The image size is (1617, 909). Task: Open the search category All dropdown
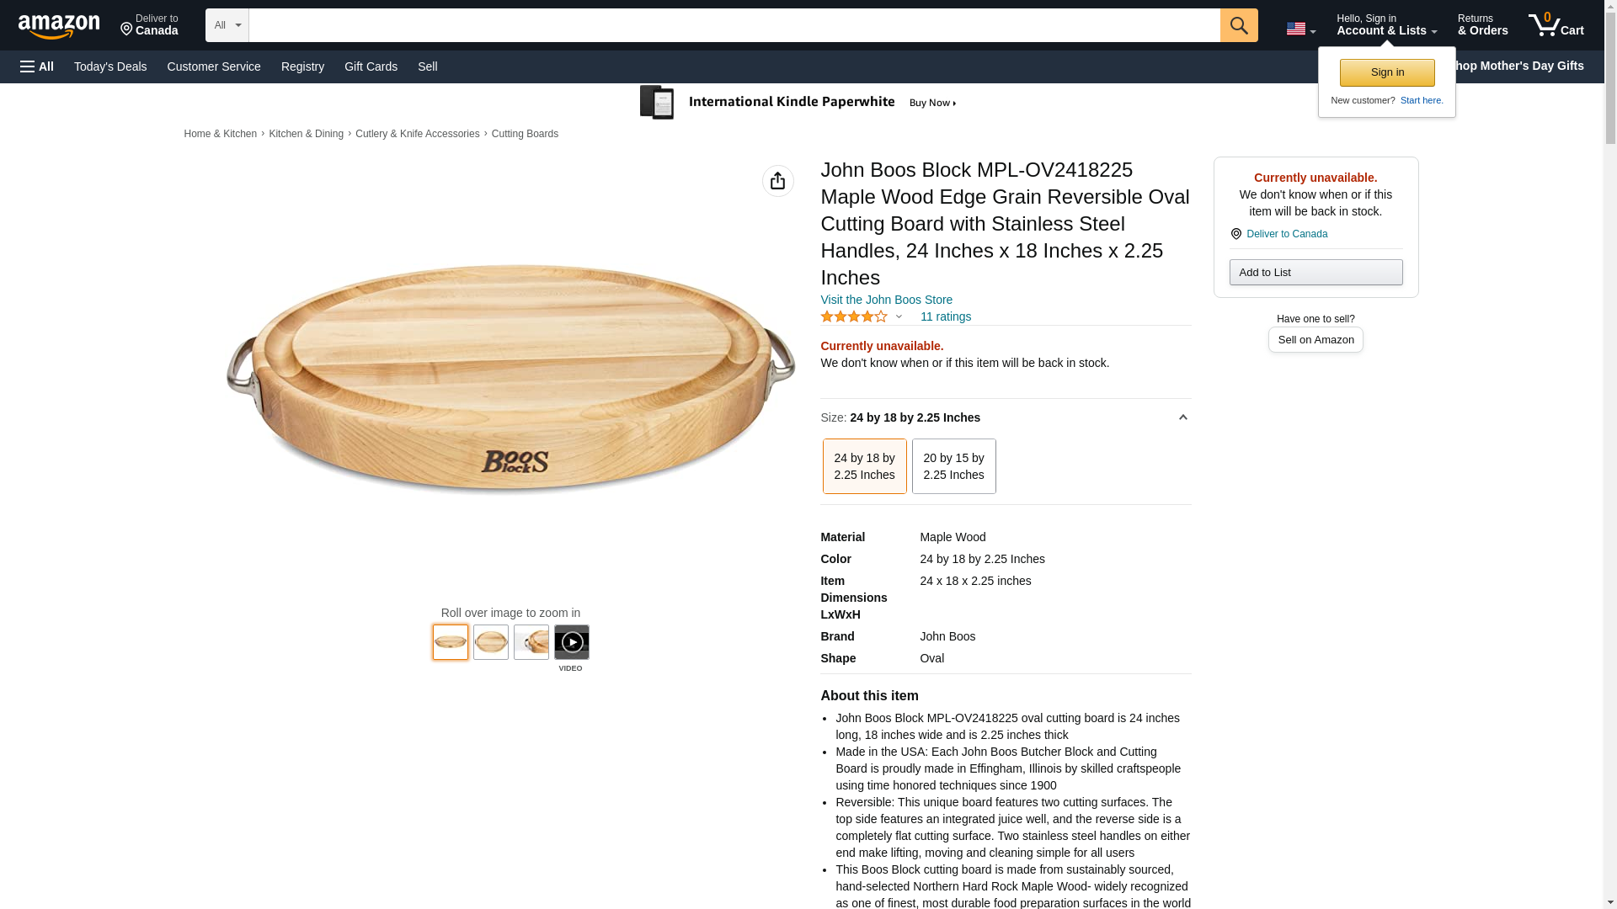[227, 25]
